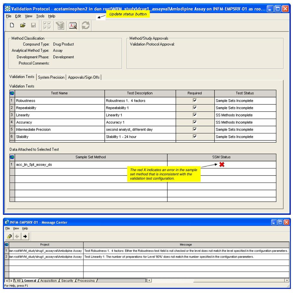Click next message arrow in Message Center

pos(25,236)
